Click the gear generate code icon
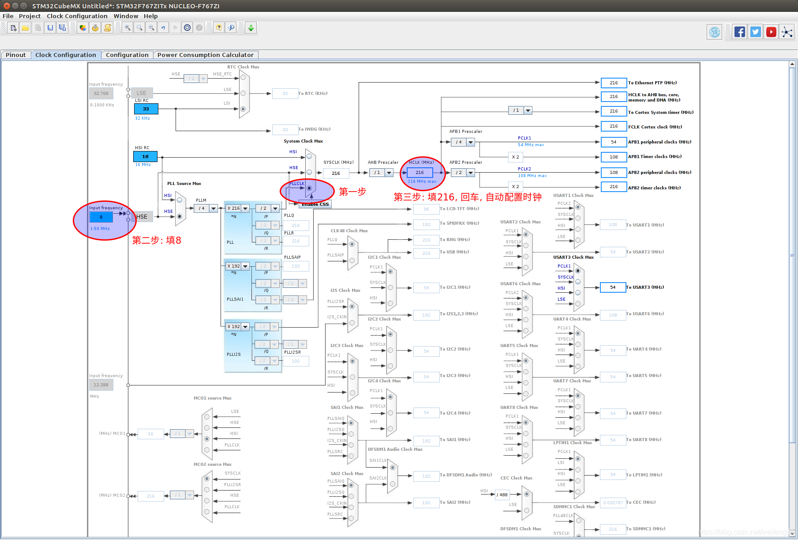Screen dimensions: 798x540 point(95,28)
